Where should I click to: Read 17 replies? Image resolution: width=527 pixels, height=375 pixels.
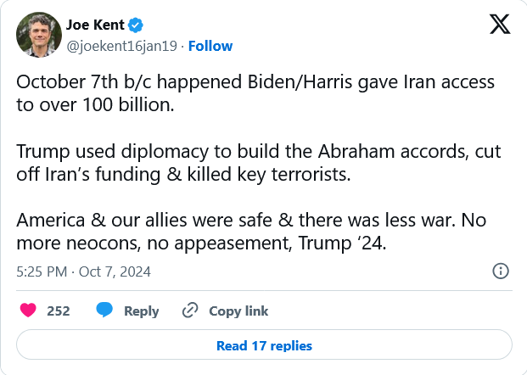pos(264,345)
